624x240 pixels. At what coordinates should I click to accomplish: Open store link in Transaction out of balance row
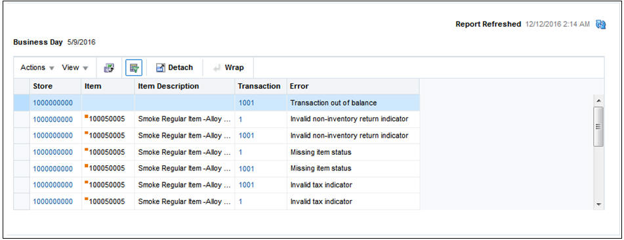(53, 103)
